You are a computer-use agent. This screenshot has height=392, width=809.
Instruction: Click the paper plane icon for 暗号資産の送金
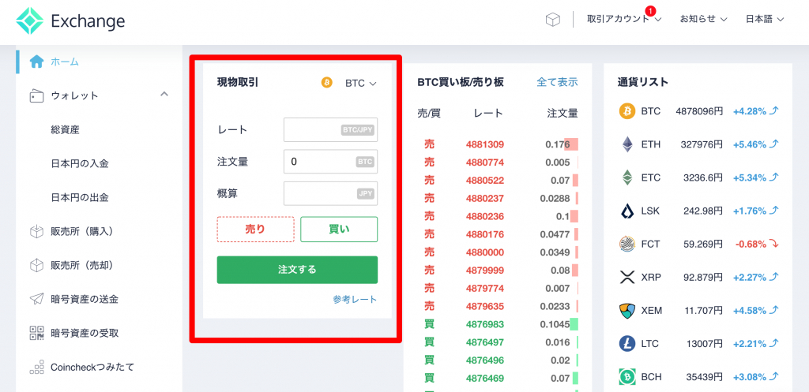click(36, 299)
